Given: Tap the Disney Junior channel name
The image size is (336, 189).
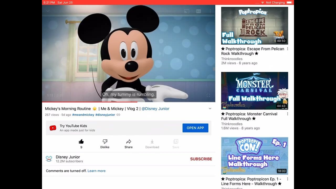Looking at the screenshot, I should click(68, 157).
